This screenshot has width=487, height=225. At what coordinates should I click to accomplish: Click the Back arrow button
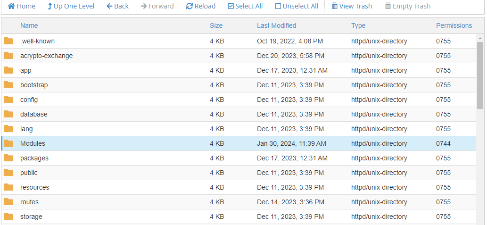(117, 6)
